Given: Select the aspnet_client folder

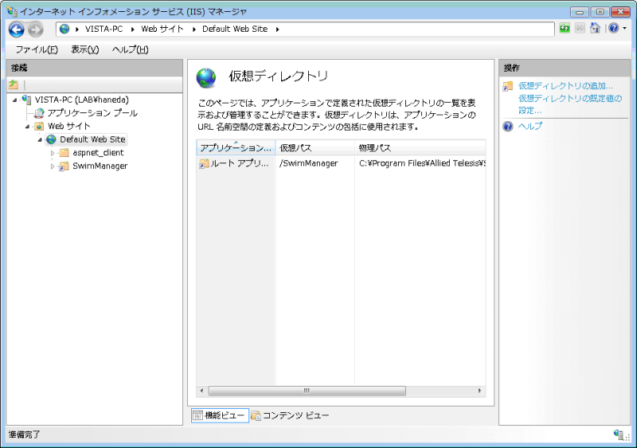Looking at the screenshot, I should click(x=98, y=153).
